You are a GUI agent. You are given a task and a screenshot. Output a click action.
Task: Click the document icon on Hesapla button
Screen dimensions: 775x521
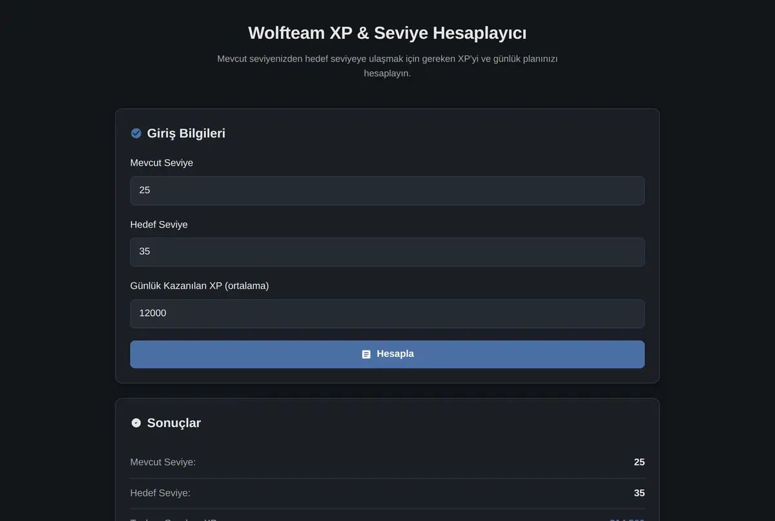point(366,354)
